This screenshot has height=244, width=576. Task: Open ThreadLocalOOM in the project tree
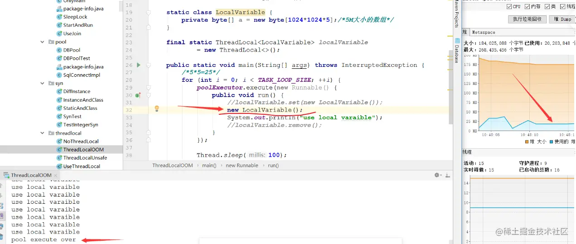pos(83,150)
